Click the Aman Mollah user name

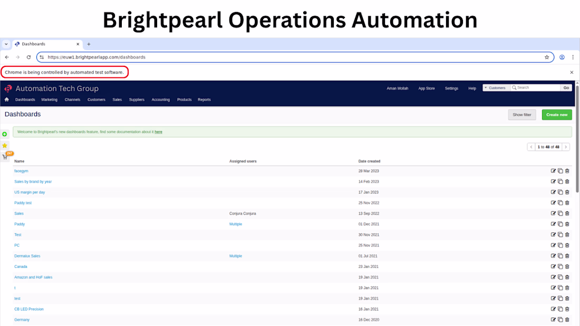tap(397, 88)
